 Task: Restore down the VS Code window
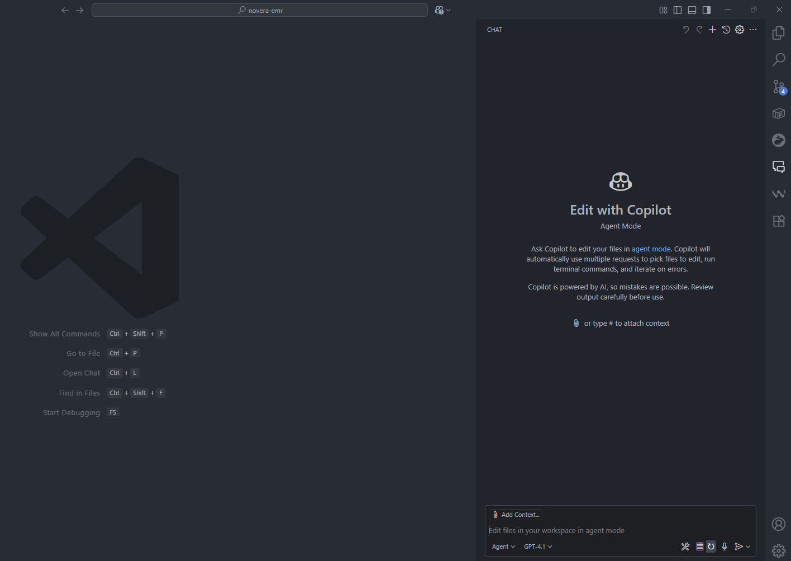tap(753, 10)
